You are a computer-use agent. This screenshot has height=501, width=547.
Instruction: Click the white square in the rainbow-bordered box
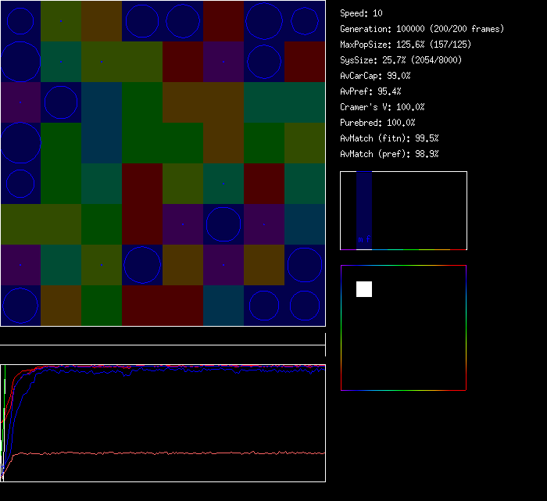click(x=364, y=289)
